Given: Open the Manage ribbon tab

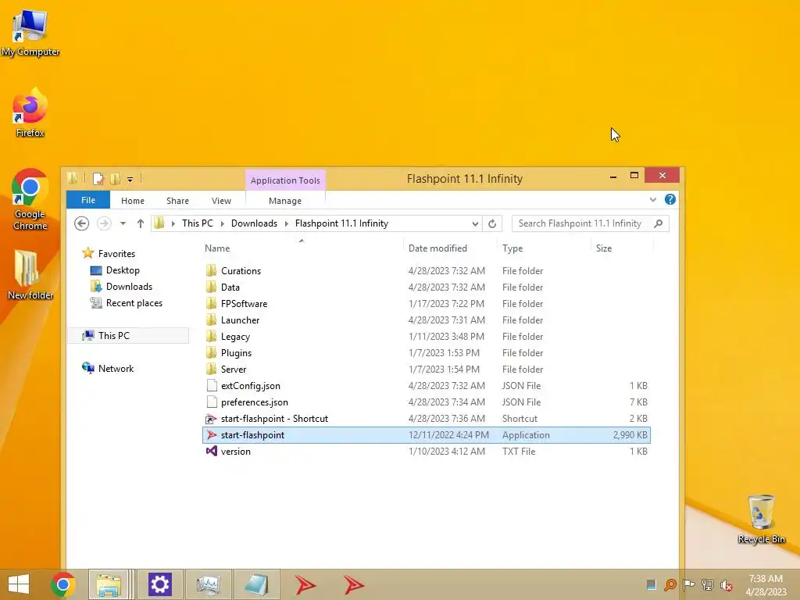Looking at the screenshot, I should (x=284, y=201).
